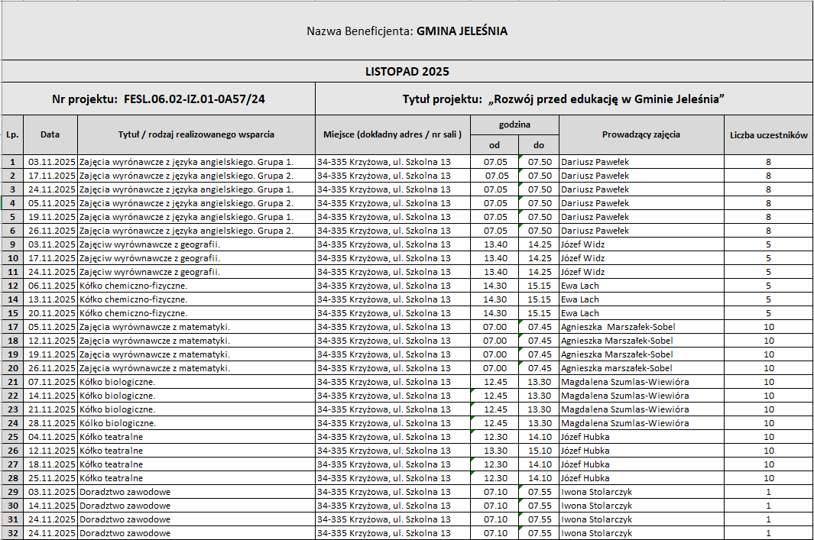Select the Prowadzący zajęcia column header
The width and height of the screenshot is (814, 540).
tap(641, 134)
